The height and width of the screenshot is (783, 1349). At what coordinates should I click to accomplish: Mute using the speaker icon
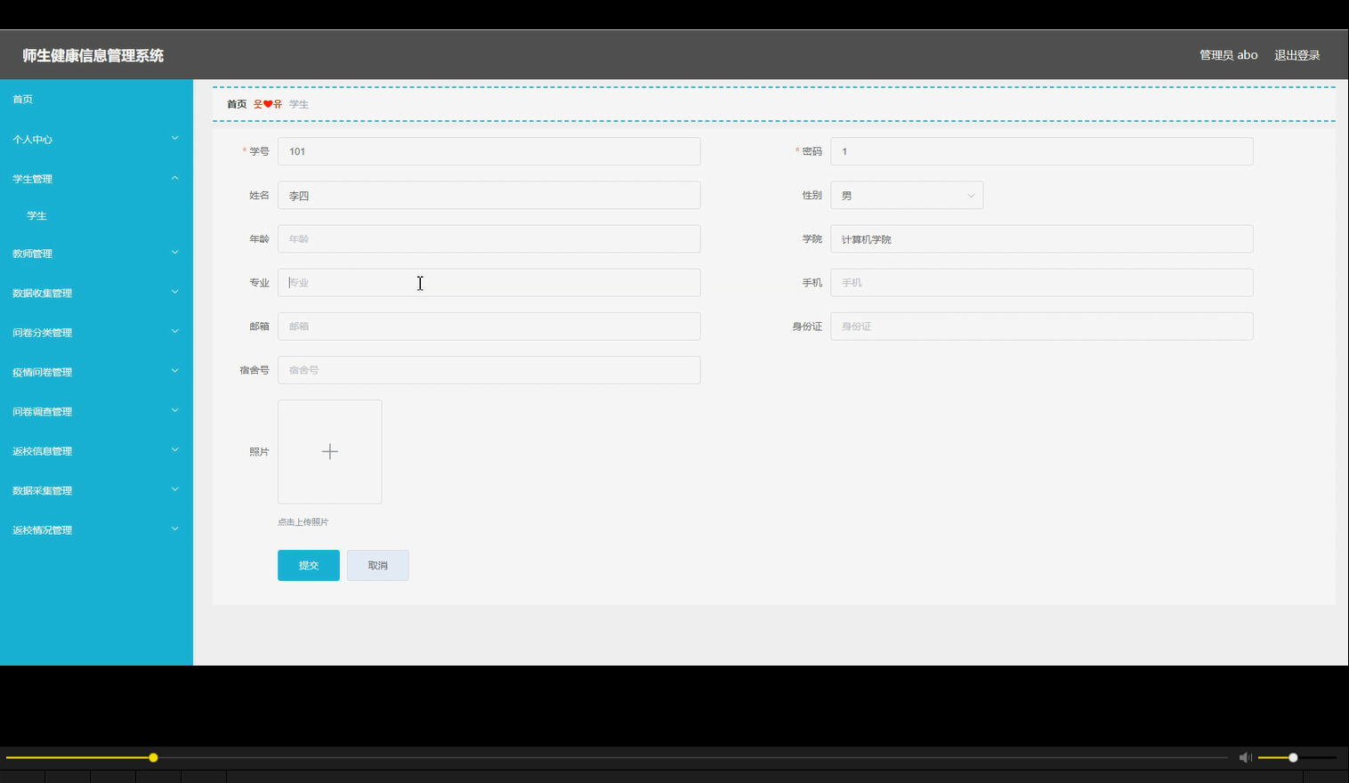click(1245, 757)
